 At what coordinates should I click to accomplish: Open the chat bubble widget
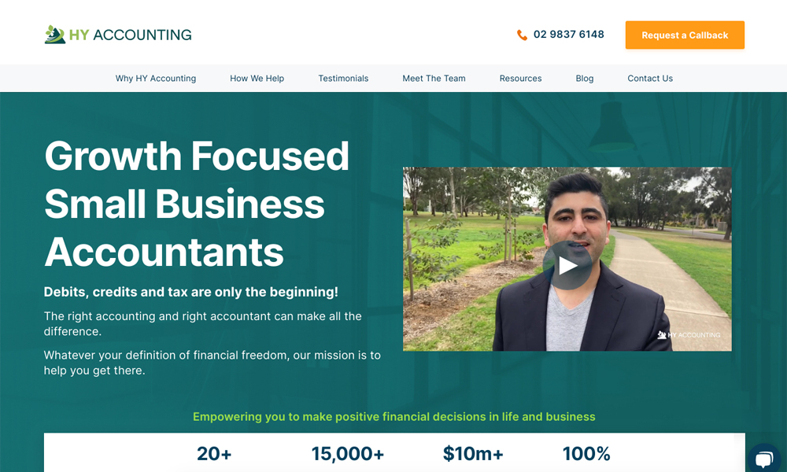pos(765,459)
